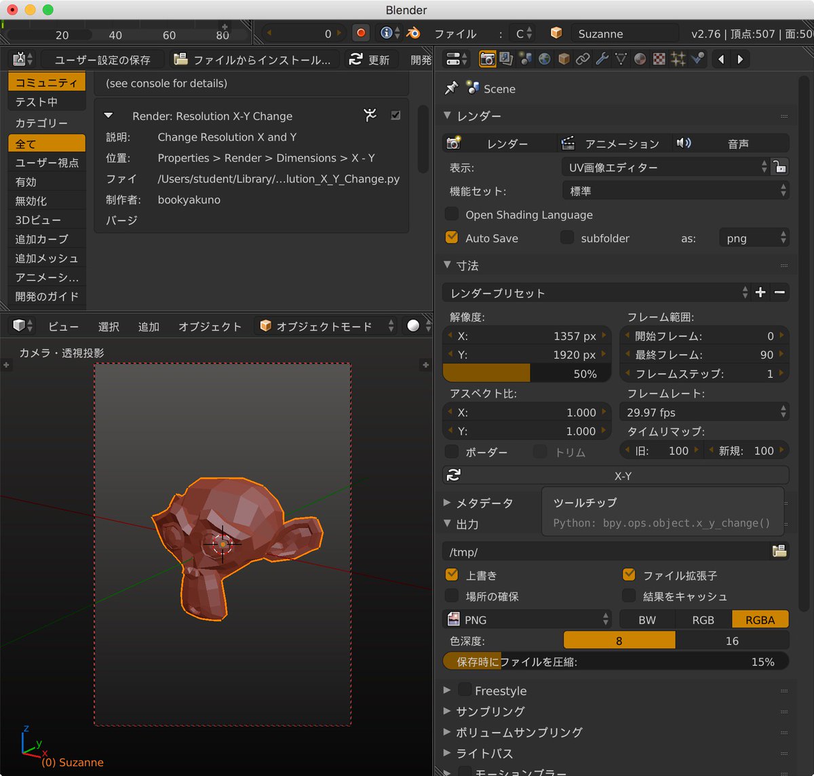This screenshot has height=776, width=814.
Task: Open the Modifiers wrench tab
Action: pos(602,59)
